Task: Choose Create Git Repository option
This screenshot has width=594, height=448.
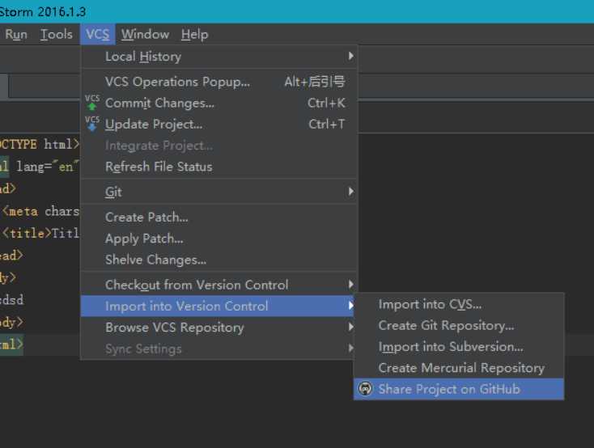Action: pos(459,325)
